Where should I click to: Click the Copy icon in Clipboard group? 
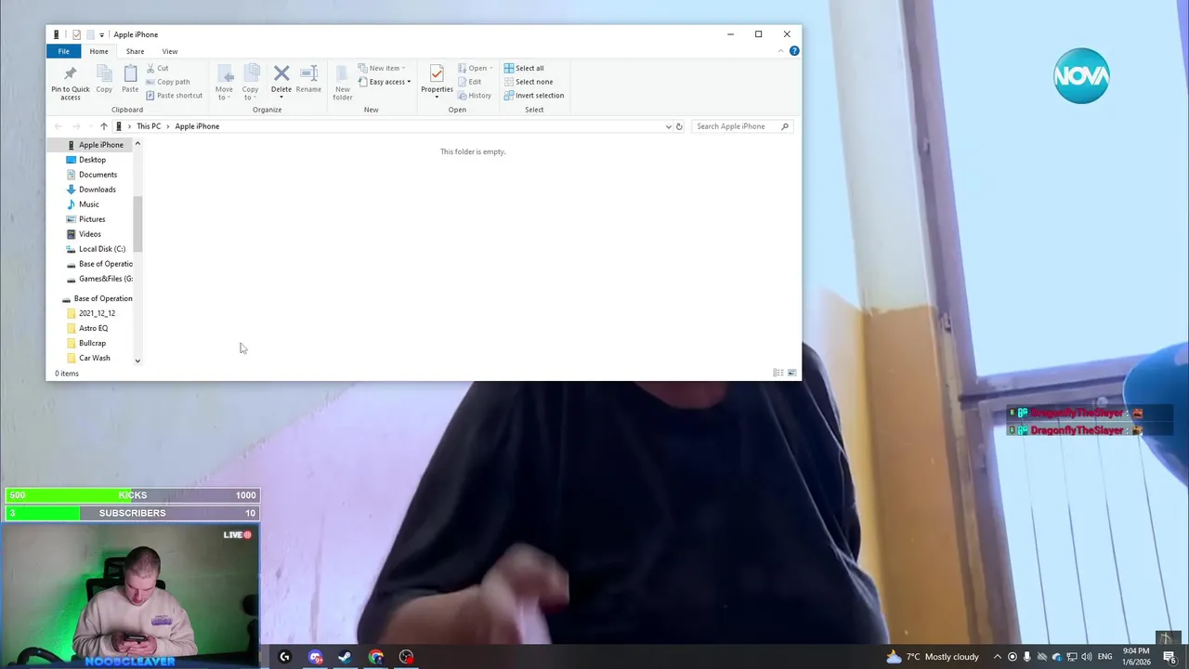[x=104, y=73]
